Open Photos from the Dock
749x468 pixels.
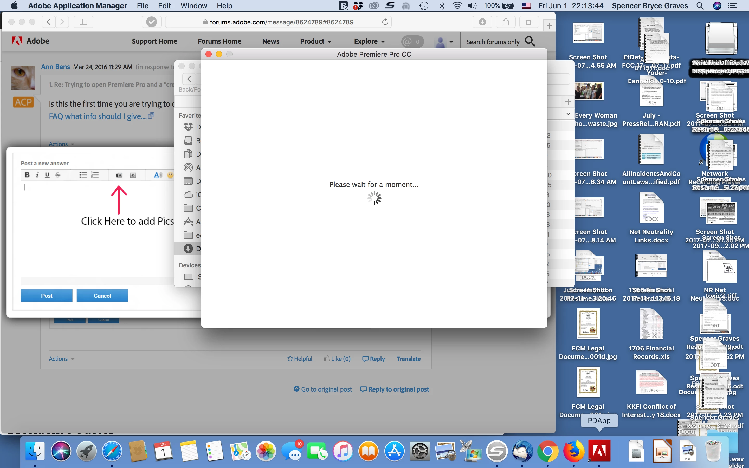point(266,451)
